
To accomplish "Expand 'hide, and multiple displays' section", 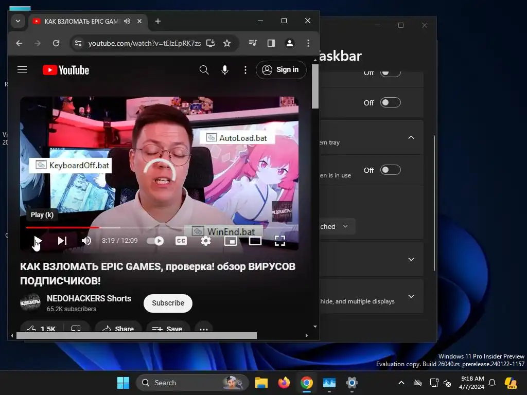I will pyautogui.click(x=411, y=296).
